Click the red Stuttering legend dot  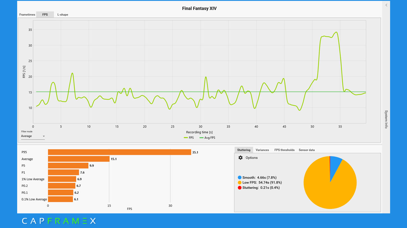239,188
